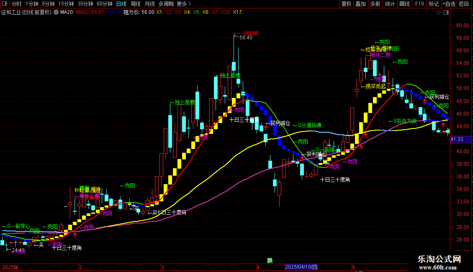
Task: Click the 梅开二度 signal label
Action: point(378,55)
